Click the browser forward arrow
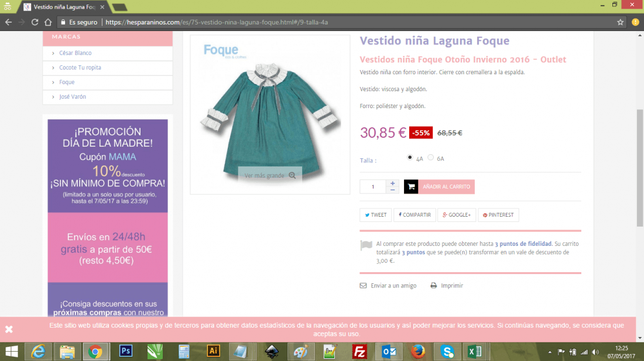Image resolution: width=644 pixels, height=361 pixels. pos(22,22)
